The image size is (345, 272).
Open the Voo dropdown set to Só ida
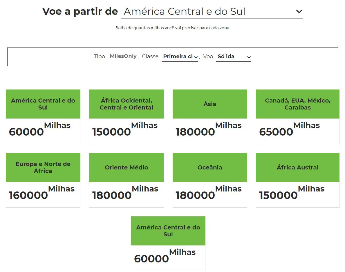[234, 57]
